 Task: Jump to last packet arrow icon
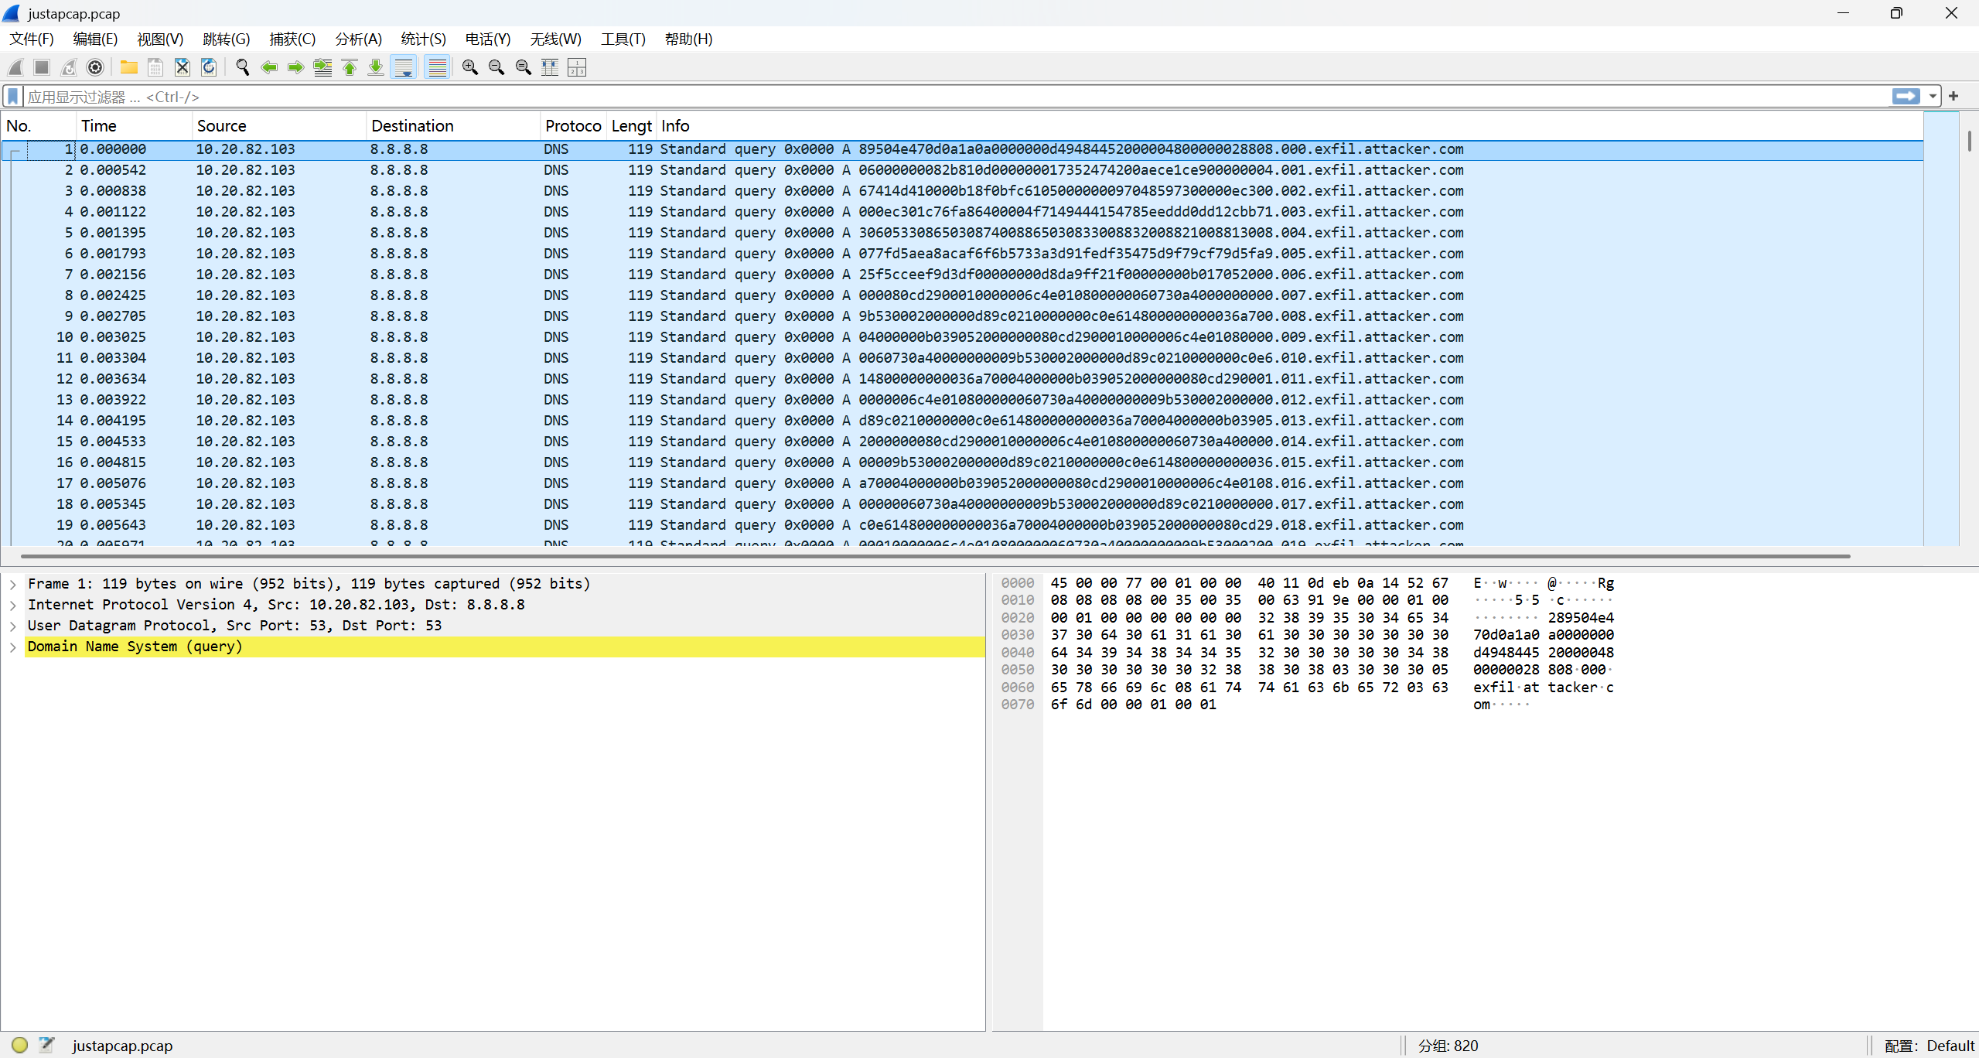pos(376,68)
